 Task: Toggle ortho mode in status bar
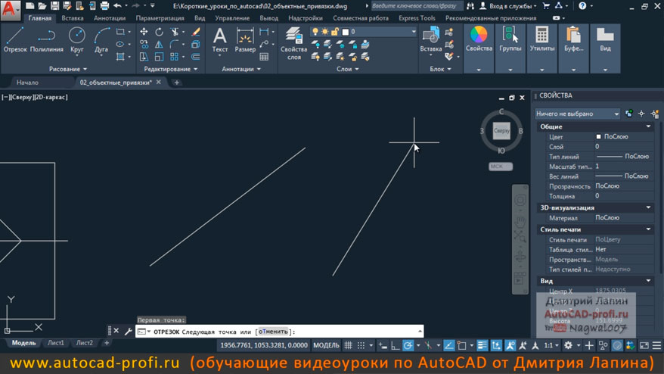(395, 345)
